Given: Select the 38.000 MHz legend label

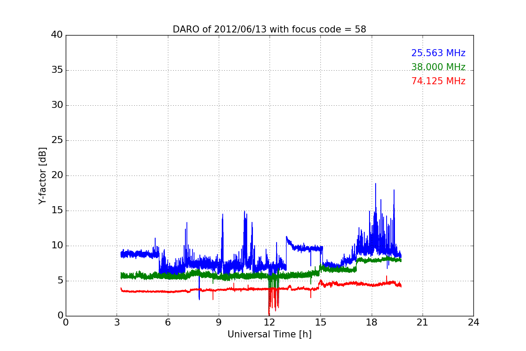Looking at the screenshot, I should pos(438,67).
